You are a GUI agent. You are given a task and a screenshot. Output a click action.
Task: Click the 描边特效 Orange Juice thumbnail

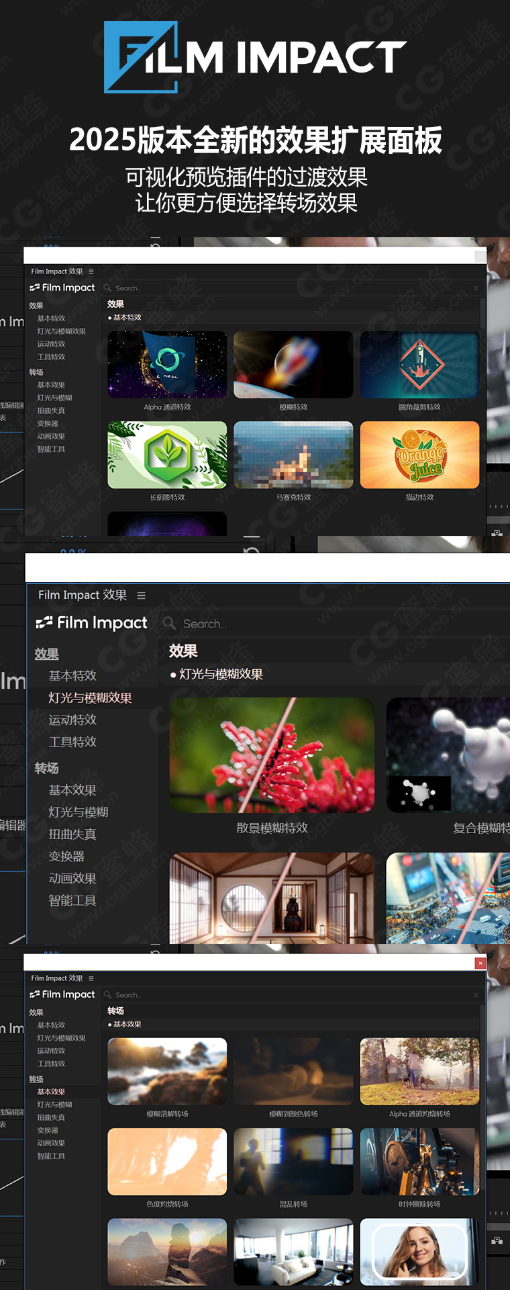pos(419,455)
